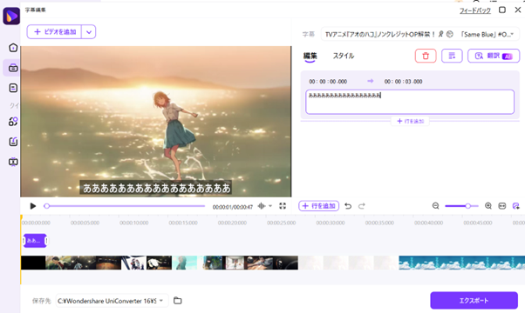Image resolution: width=525 pixels, height=313 pixels.
Task: Click the start time 00:00:00.000 field
Action: pyautogui.click(x=328, y=82)
